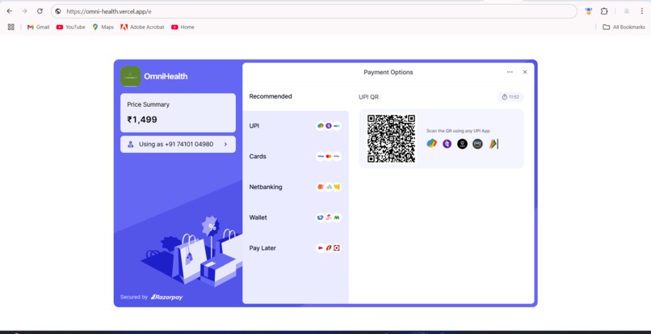The image size is (651, 334).
Task: Select the Cards payment method
Action: [295, 156]
